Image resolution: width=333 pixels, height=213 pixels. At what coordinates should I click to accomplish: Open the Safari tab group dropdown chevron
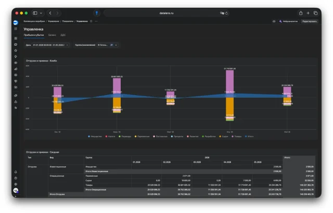point(41,13)
